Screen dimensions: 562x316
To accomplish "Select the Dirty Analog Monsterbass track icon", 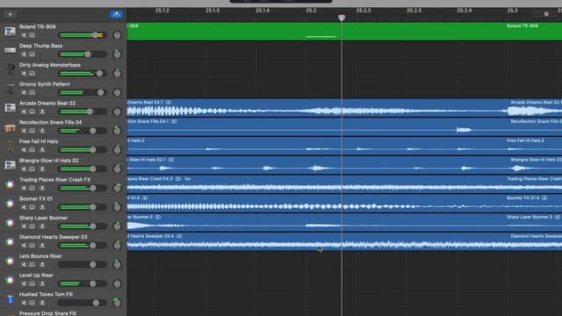I will [x=10, y=69].
